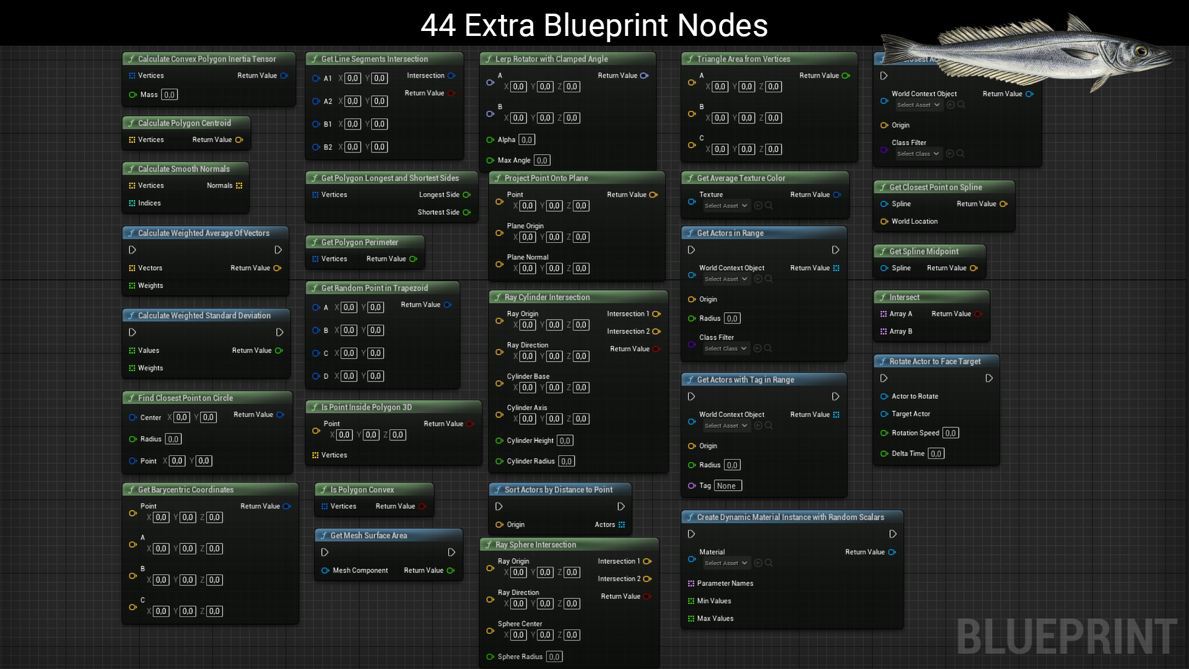Click the Rotation Speed value field
Screen dimensions: 1189x669
951,433
